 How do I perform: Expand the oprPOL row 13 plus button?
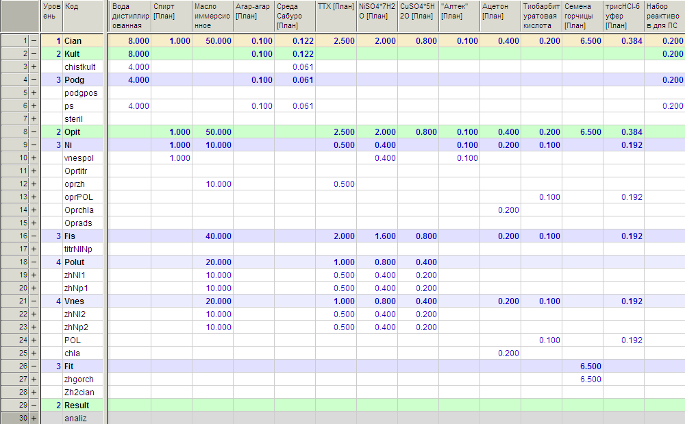(x=34, y=197)
